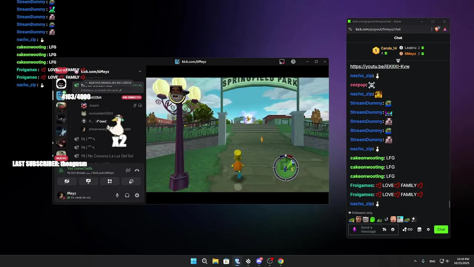Click EN DIRECTO live badge
The width and height of the screenshot is (474, 267).
click(x=132, y=98)
